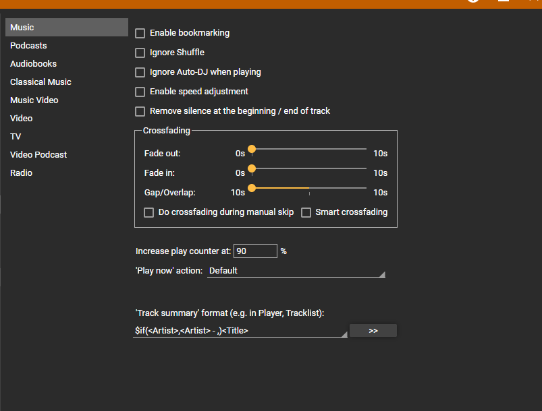Viewport: 542px width, 411px height.
Task: Click the Gap/Overlap slider handle
Action: (x=252, y=188)
